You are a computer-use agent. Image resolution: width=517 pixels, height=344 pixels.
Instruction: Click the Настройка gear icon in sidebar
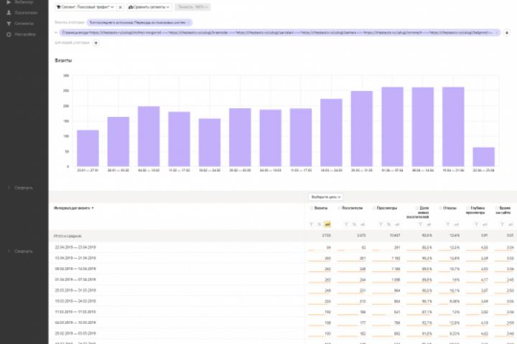tap(9, 34)
